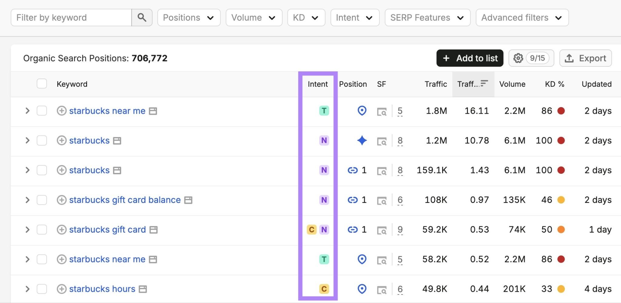Open SERP snapshot icon beside 'starbucks hours'
This screenshot has width=621, height=303.
coord(143,289)
